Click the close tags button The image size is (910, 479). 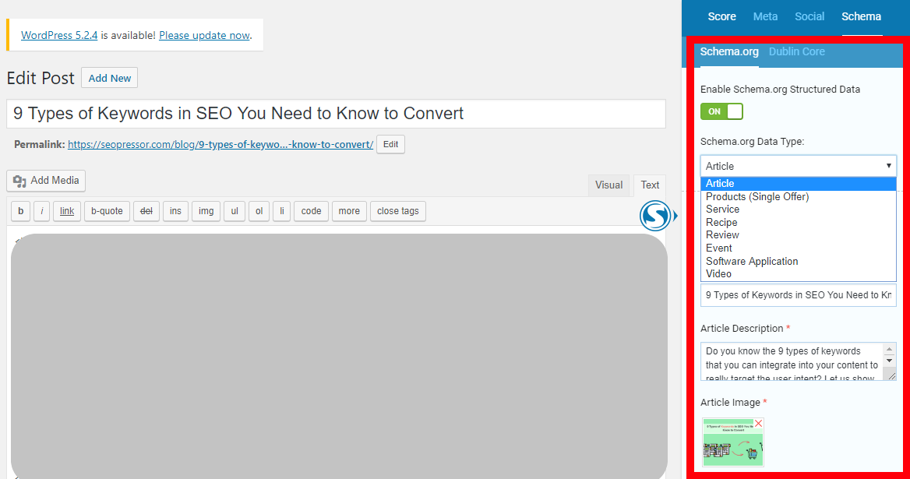398,211
